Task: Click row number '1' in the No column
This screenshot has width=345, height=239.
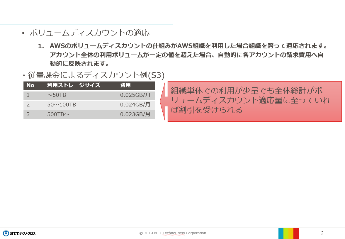Action: pos(33,95)
